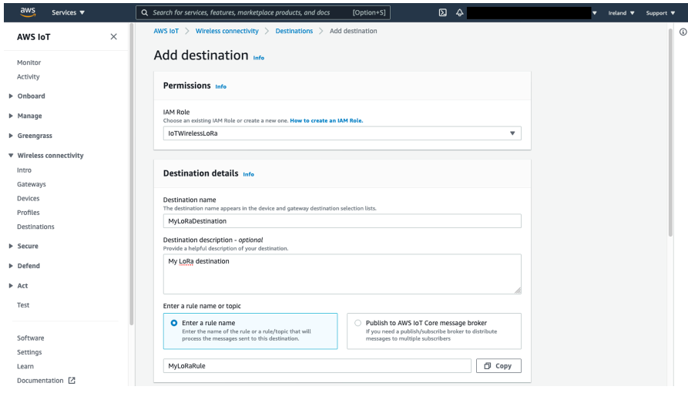
Task: Open Info link next to Destination details
Action: pyautogui.click(x=248, y=175)
